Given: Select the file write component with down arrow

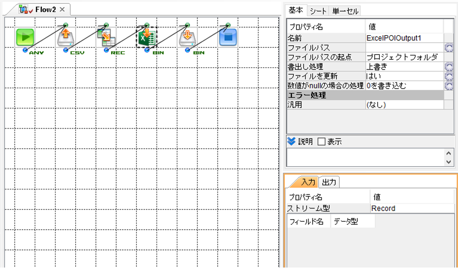Looking at the screenshot, I should coord(187,37).
